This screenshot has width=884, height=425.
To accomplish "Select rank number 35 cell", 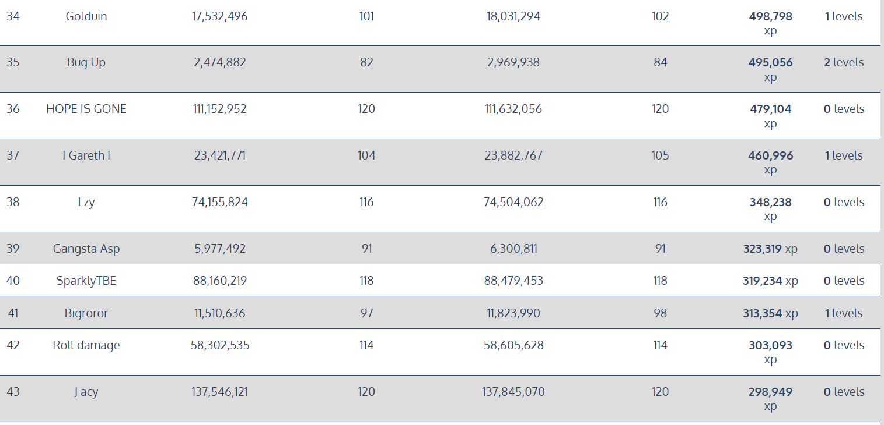I will [13, 62].
